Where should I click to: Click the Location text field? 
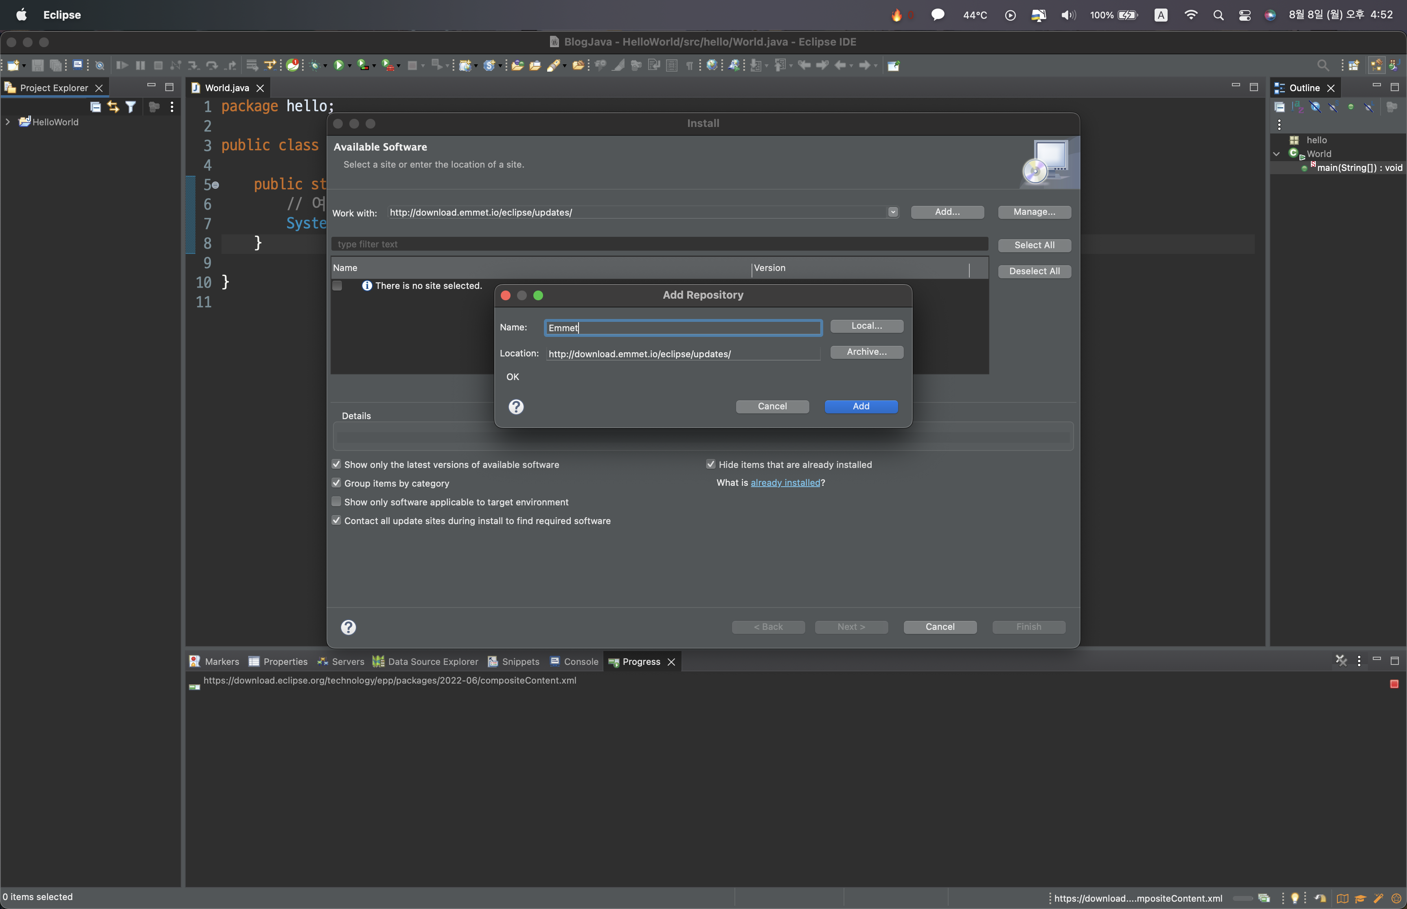682,354
